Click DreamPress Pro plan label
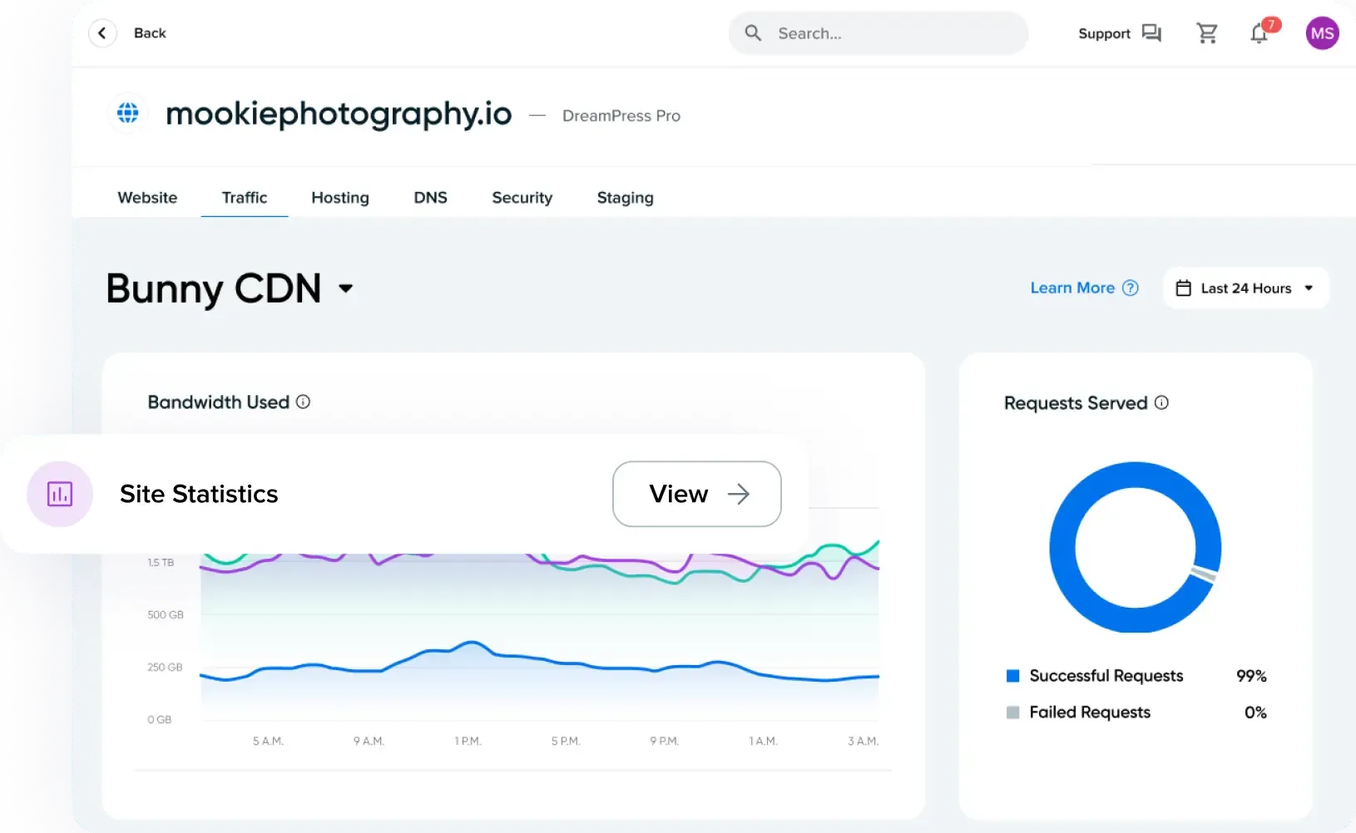The width and height of the screenshot is (1356, 833). coord(621,116)
